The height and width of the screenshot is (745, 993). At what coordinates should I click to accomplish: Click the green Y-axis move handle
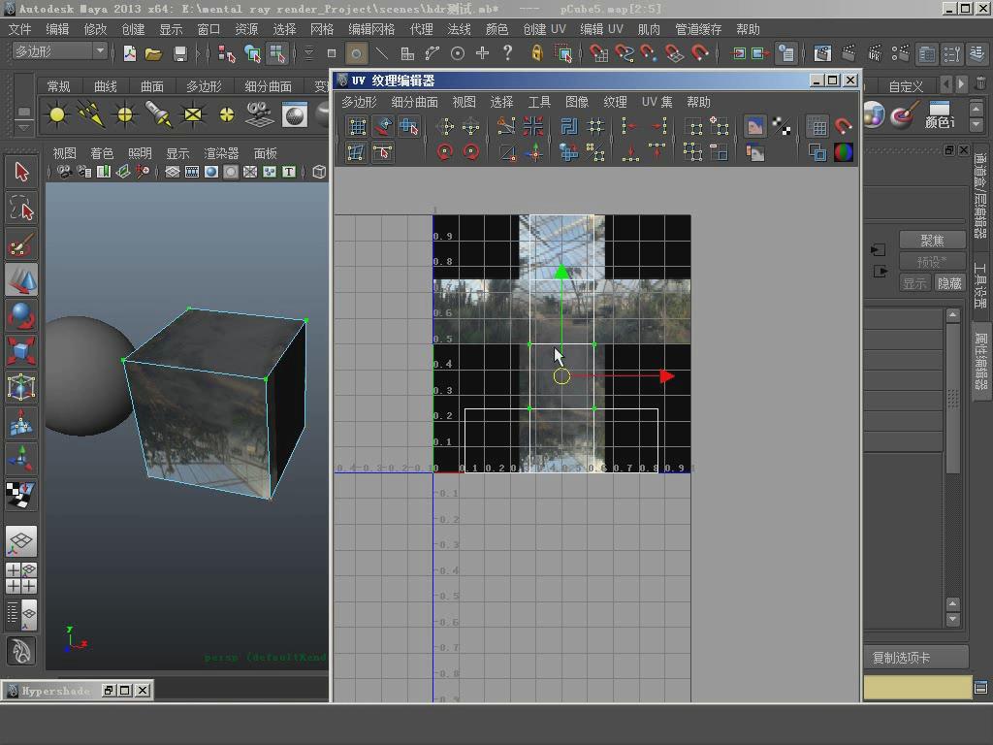click(561, 273)
